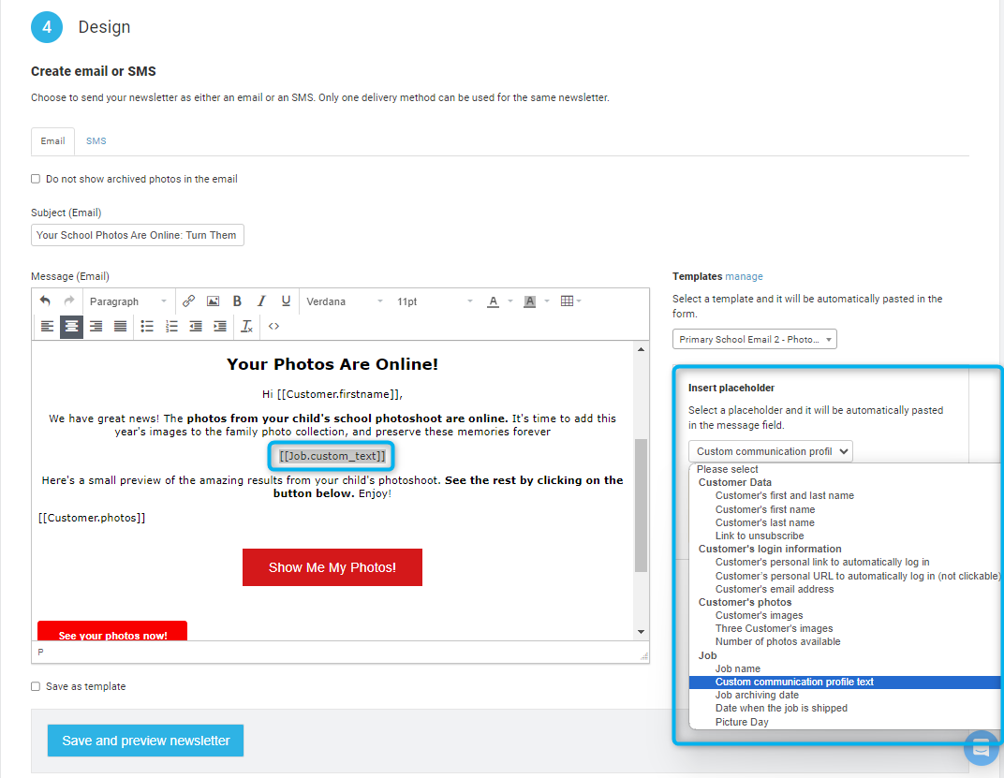Click the editor scroll up arrow
The image size is (1004, 778).
(x=641, y=349)
